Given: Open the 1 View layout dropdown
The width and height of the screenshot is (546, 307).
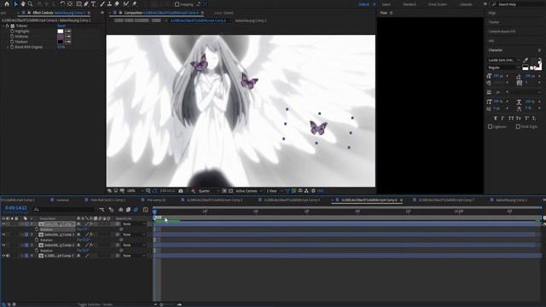Looking at the screenshot, I should click(275, 191).
